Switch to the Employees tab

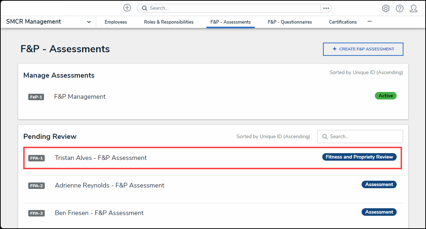click(x=116, y=22)
